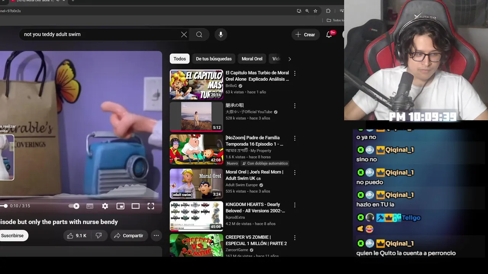Image resolution: width=488 pixels, height=274 pixels.
Task: Toggle autoplay switch in player
Action: tap(74, 206)
